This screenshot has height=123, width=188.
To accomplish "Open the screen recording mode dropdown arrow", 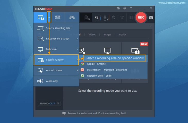I will pos(49,17).
